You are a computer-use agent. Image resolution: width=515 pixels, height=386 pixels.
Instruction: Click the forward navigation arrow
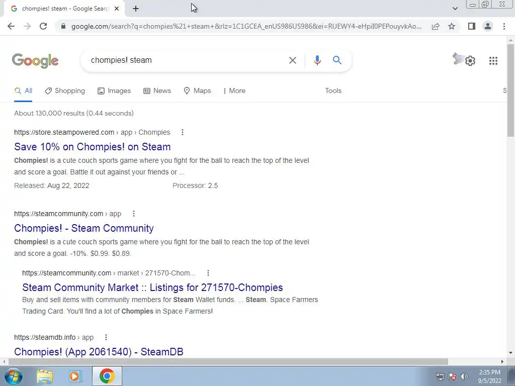click(27, 26)
